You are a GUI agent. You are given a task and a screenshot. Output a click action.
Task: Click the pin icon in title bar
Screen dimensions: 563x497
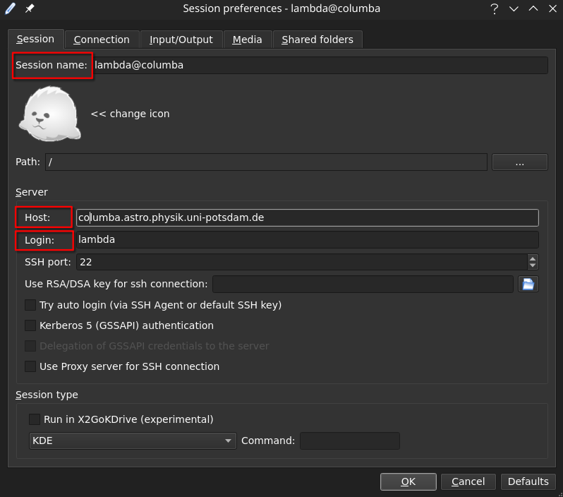(x=30, y=8)
